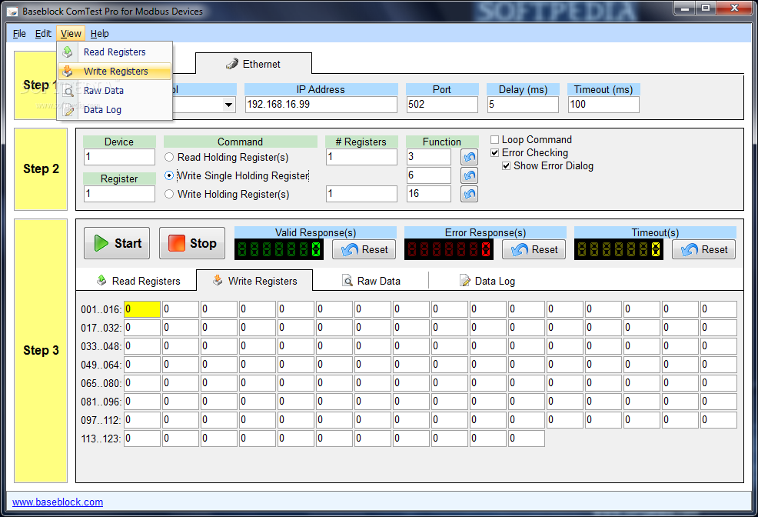The height and width of the screenshot is (517, 758).
Task: Uncheck Show Error Dialog
Action: [506, 166]
